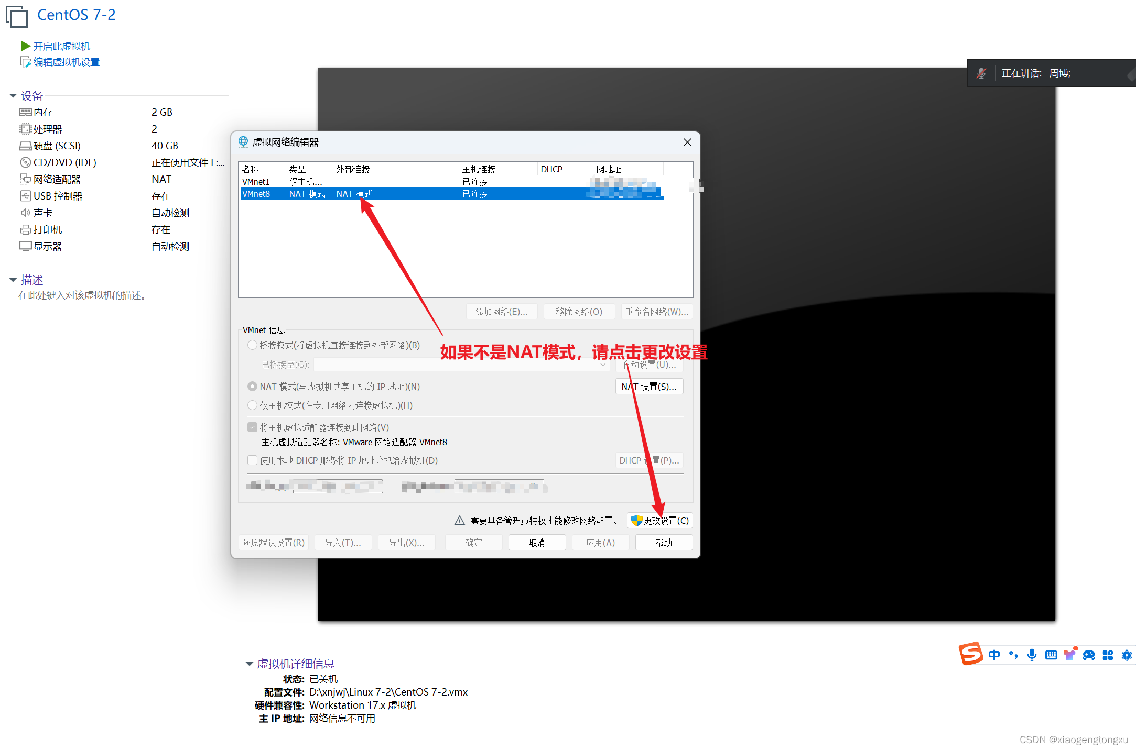Click the printer (打印机) device icon
Viewport: 1136px width, 750px height.
coord(25,229)
